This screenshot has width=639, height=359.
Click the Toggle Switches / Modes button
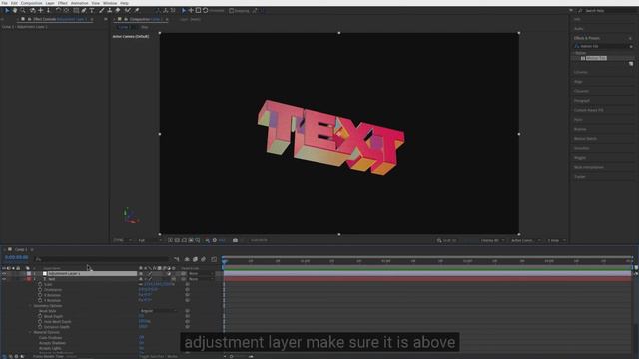[x=158, y=357]
